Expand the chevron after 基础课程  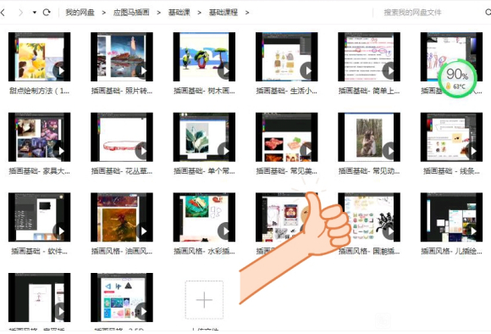(247, 13)
